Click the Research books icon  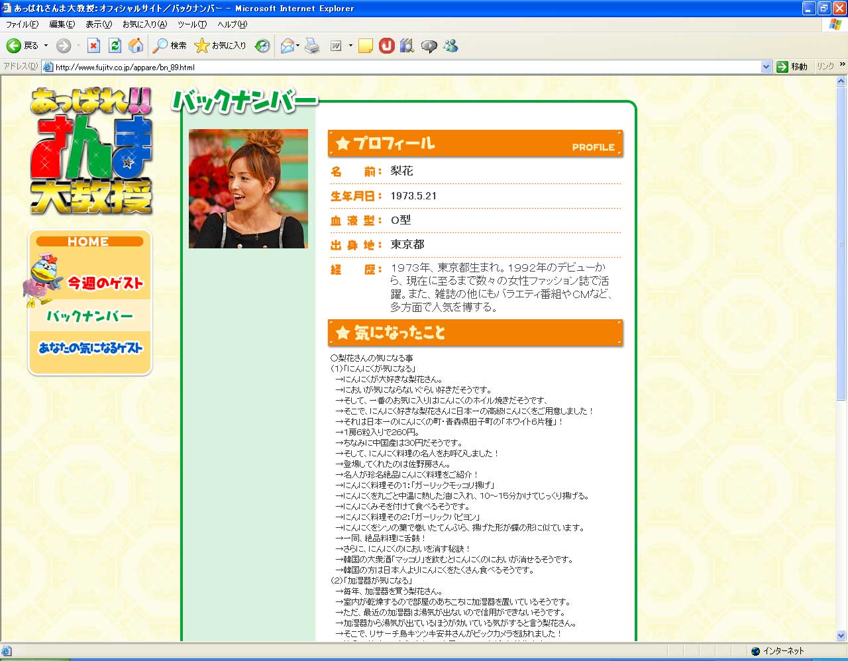[407, 46]
